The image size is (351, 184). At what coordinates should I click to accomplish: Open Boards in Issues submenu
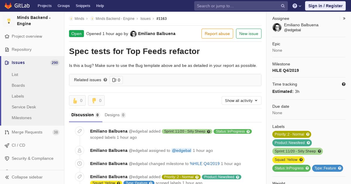coord(18,86)
